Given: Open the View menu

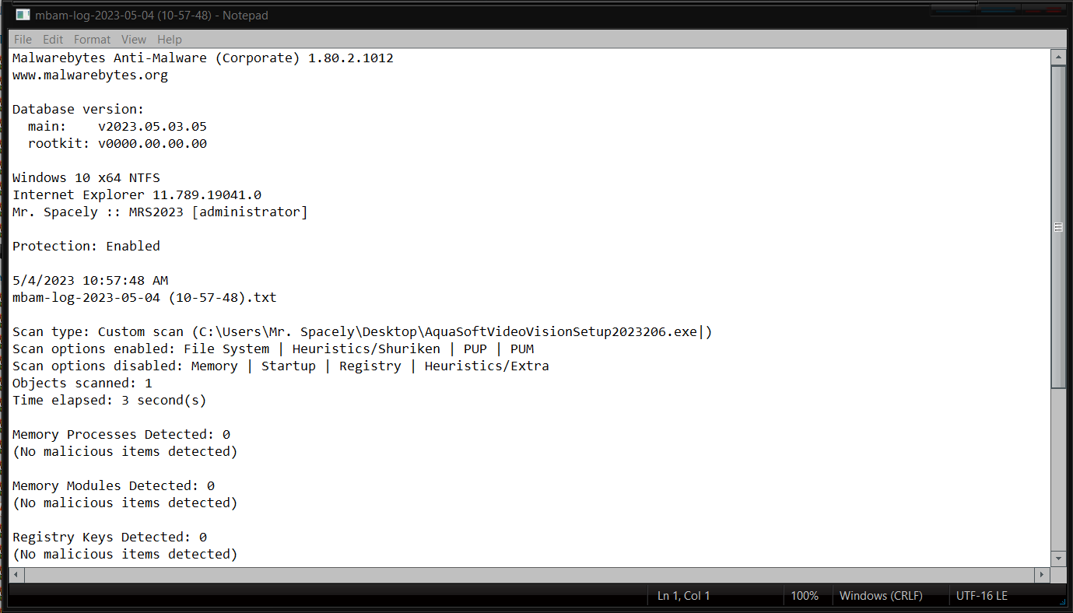Looking at the screenshot, I should [x=134, y=39].
